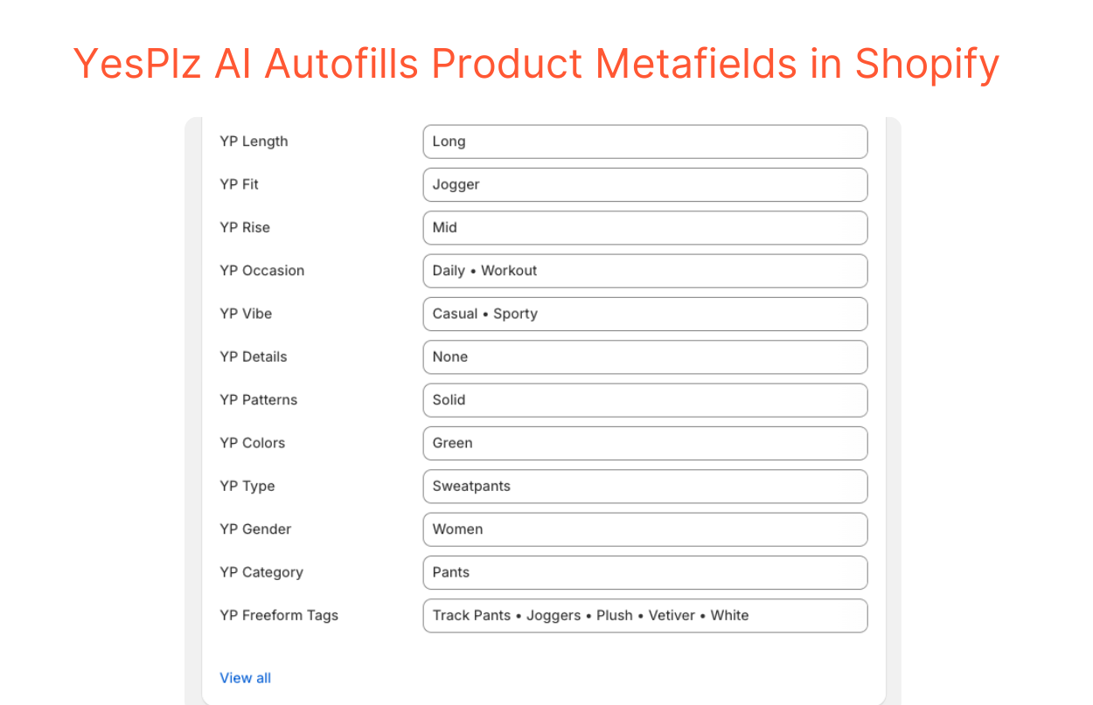1093x705 pixels.
Task: Click the YP Occasion field with Daily Workout
Action: click(644, 271)
